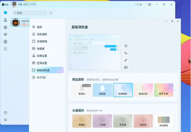Apply the 丁香紫 lilac theme
Viewport: 191px width, 132px height.
[102, 121]
